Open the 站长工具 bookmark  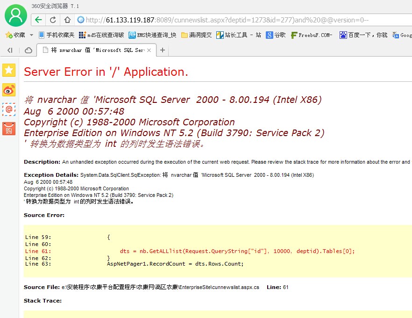pos(239,35)
